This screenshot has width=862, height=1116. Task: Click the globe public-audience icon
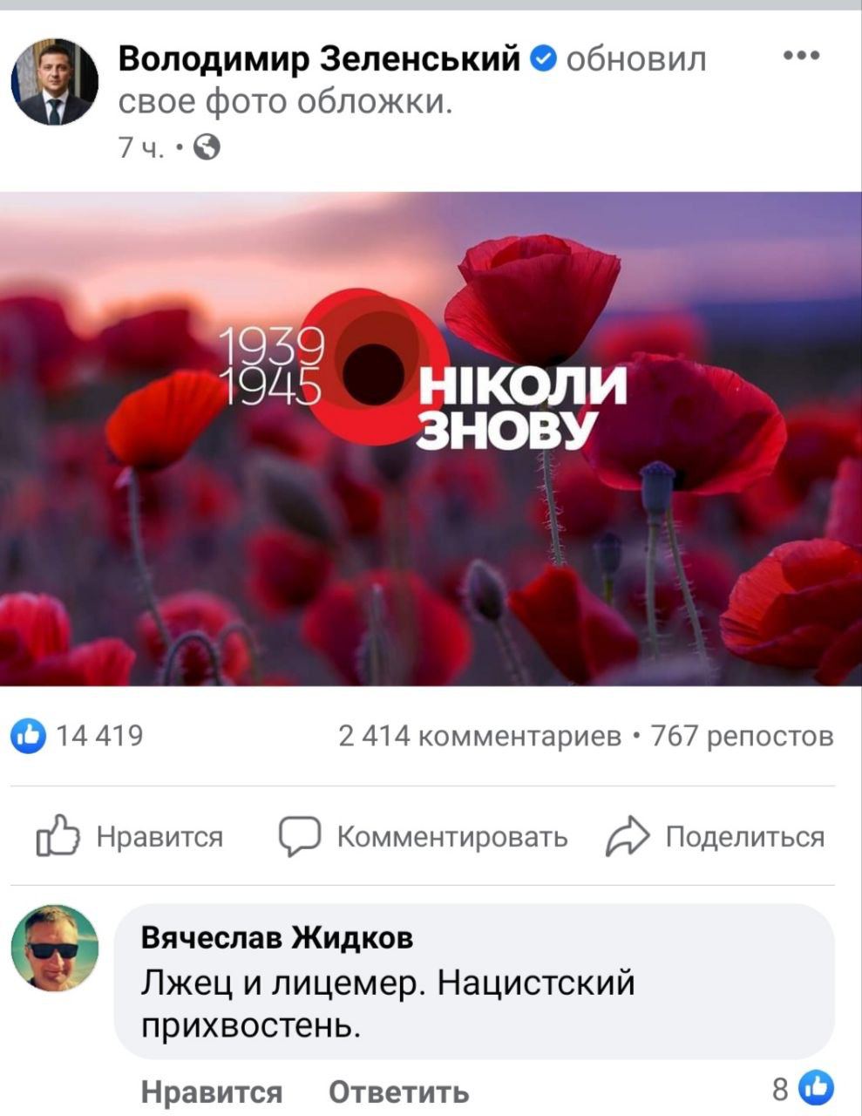[x=206, y=148]
